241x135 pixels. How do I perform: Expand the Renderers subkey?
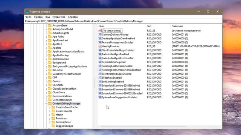[50, 118]
